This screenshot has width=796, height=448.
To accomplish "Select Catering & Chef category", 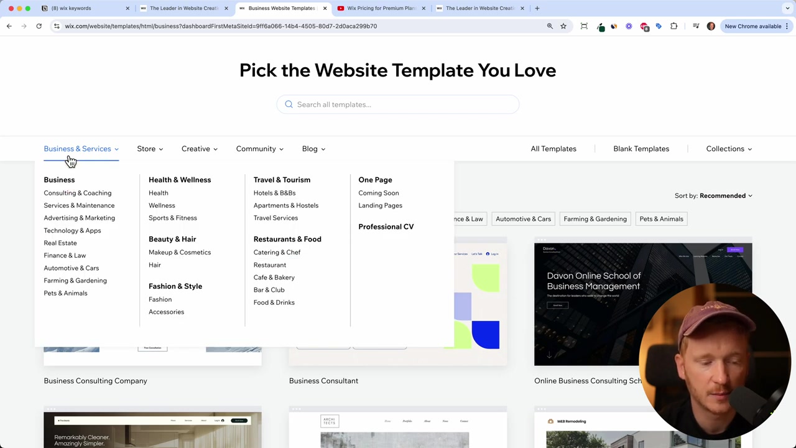I will pyautogui.click(x=277, y=252).
